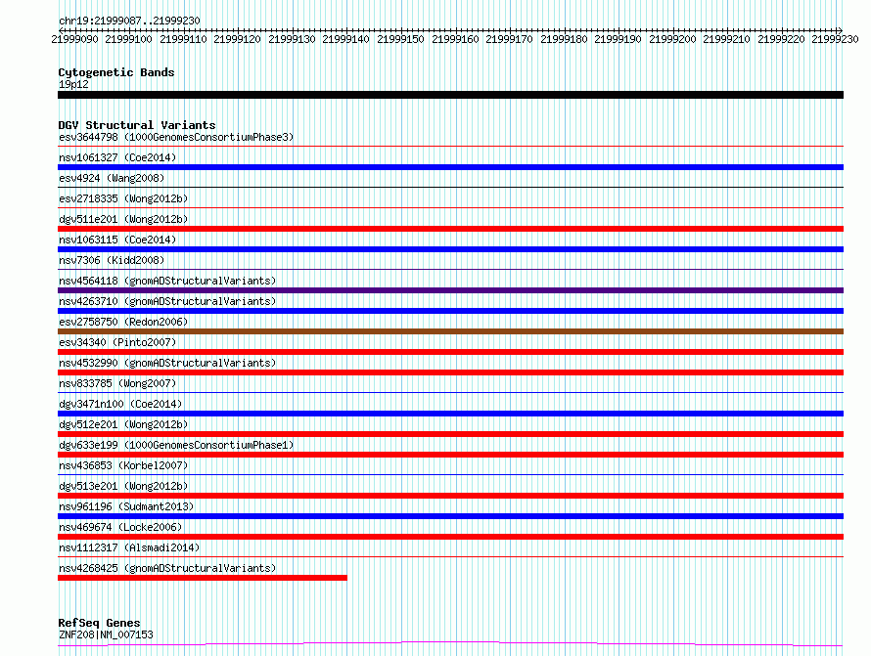Viewport: 871px width, 656px height.
Task: Click variant label dgv511e201 (Wong2012b)
Action: 123,219
